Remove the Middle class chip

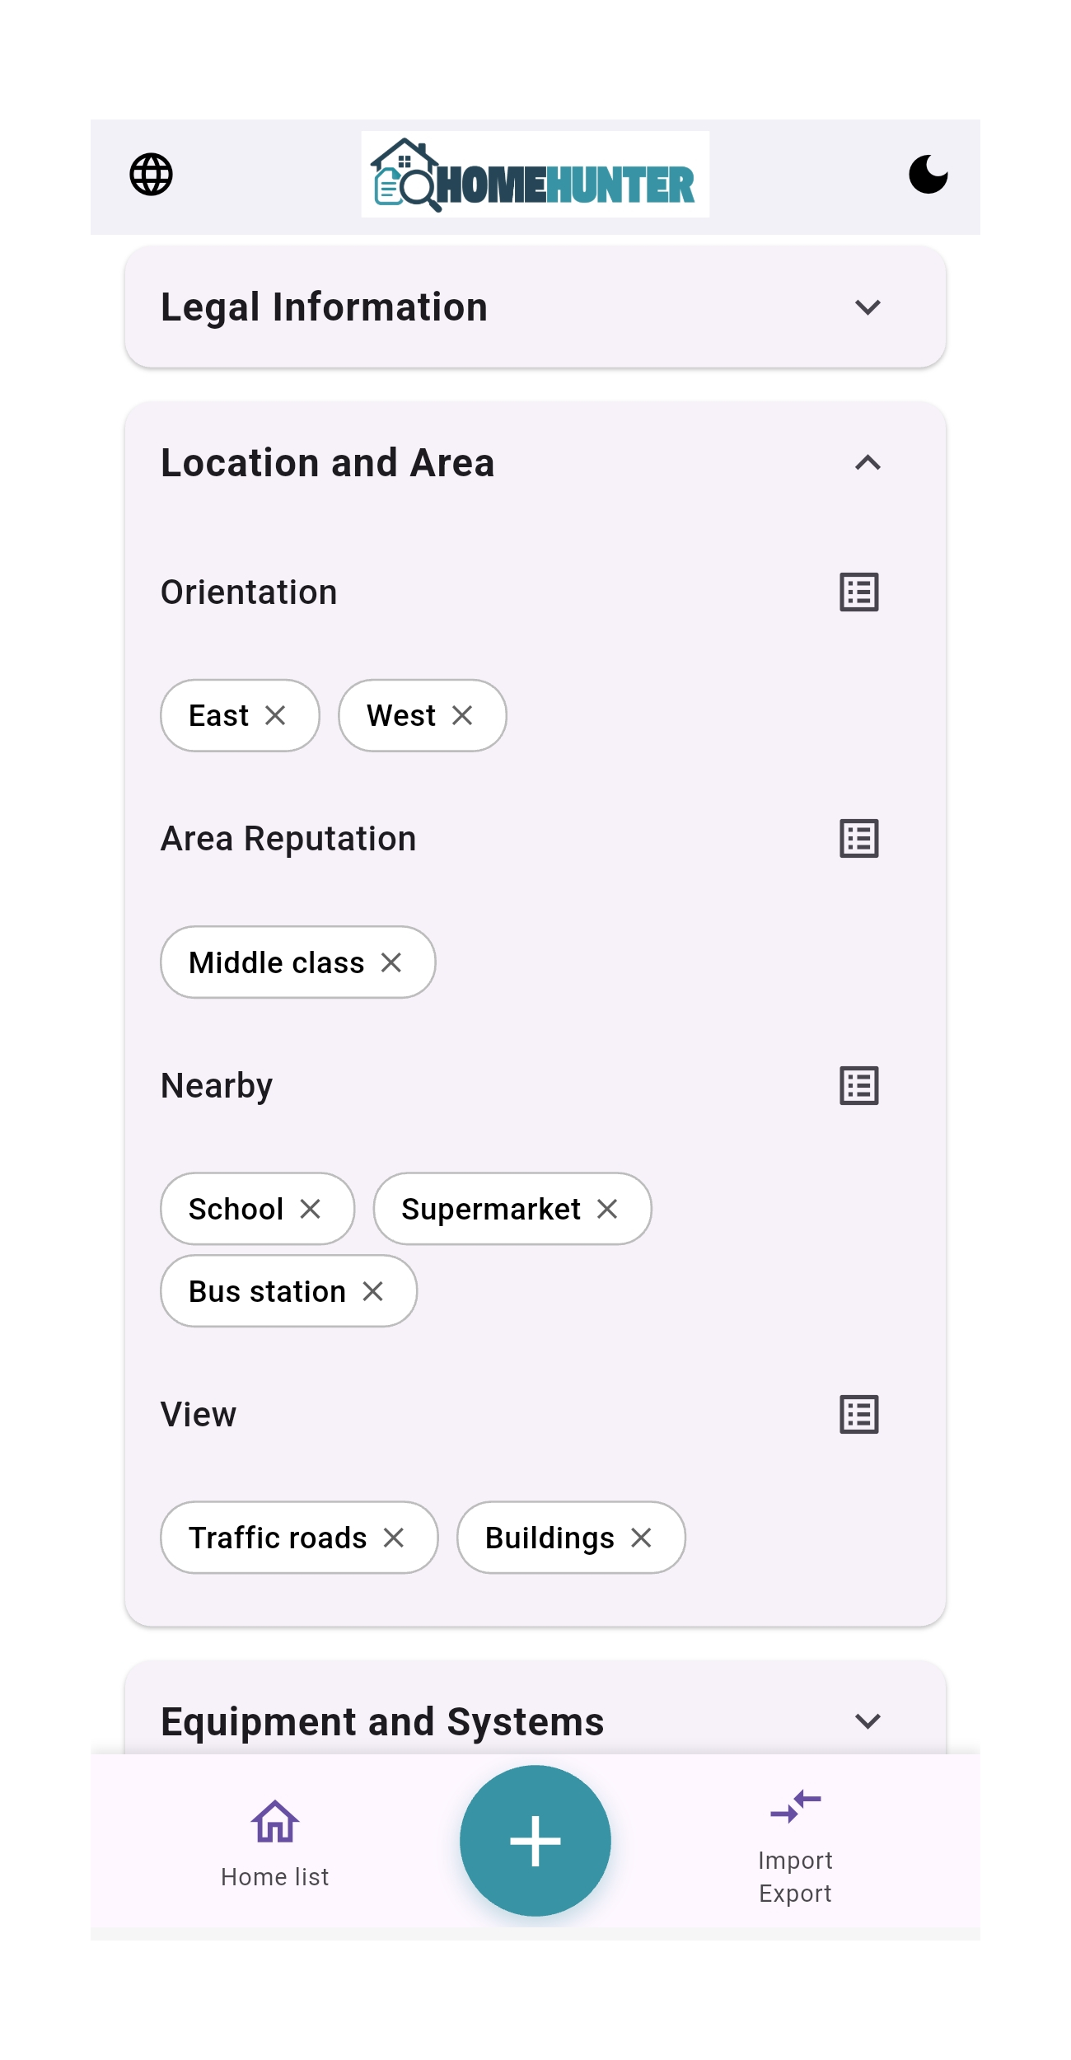point(391,962)
